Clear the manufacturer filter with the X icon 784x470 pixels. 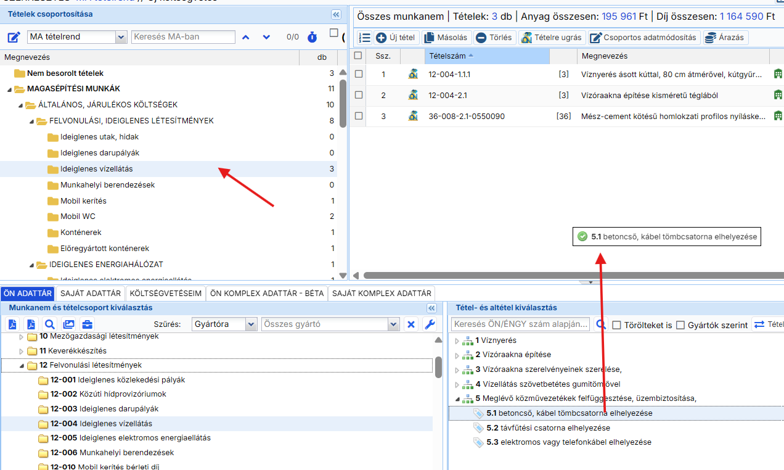(x=412, y=324)
